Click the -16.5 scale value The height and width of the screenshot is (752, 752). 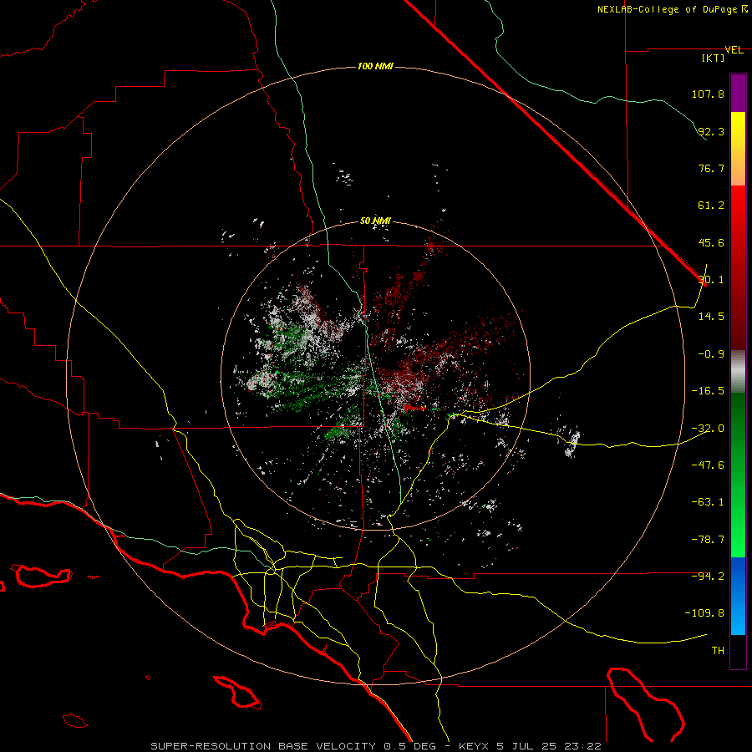[x=708, y=391]
